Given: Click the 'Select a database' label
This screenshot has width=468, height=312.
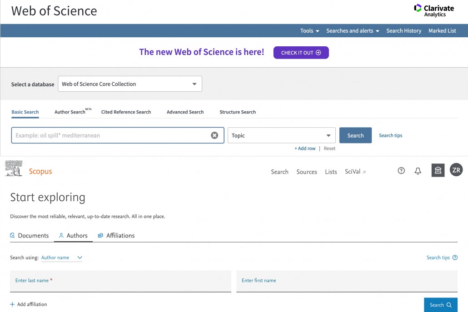Looking at the screenshot, I should tap(33, 84).
